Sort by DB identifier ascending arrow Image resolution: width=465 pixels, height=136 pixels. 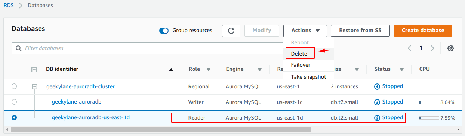(171, 69)
